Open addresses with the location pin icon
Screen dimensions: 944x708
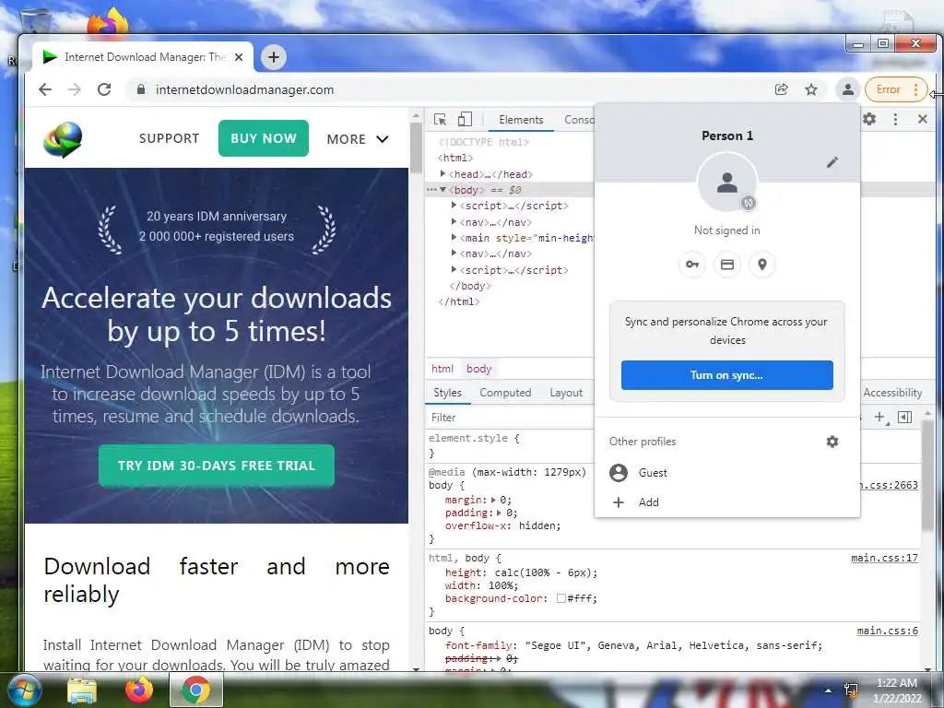click(762, 265)
